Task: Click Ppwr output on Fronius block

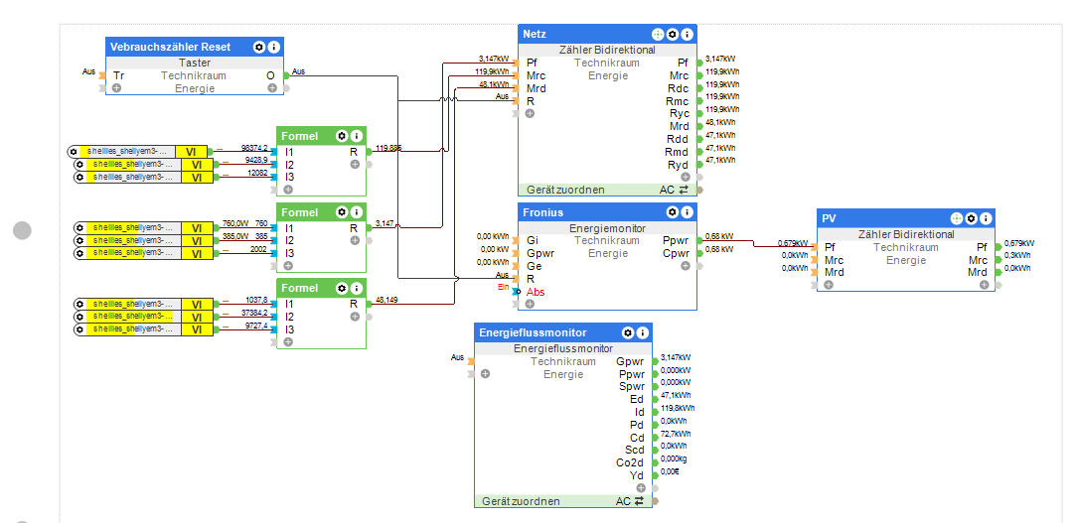Action: (677, 240)
